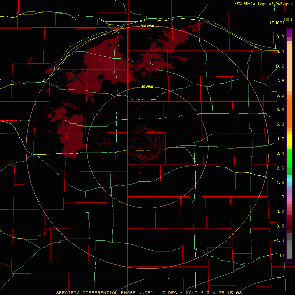Click the 1.8 scale value

(280, 183)
